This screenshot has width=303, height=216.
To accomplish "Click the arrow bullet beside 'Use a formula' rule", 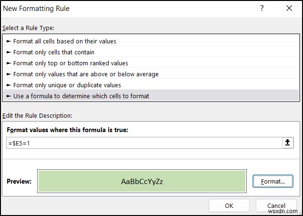I will click(10, 96).
